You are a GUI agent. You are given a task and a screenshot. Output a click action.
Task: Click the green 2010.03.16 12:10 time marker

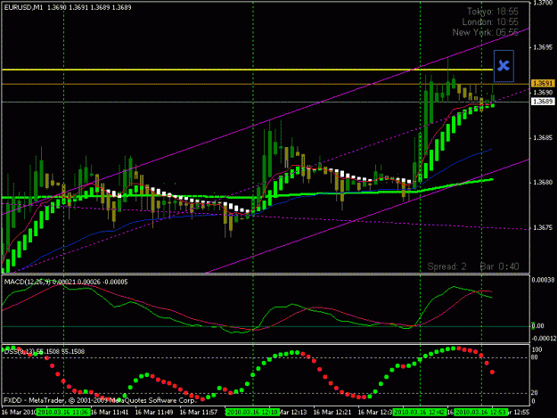coord(252,413)
